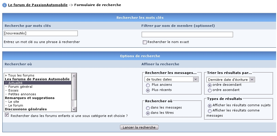Open the 'de toutes dates' dropdown
Screen dimensions: 277x136
(171, 79)
